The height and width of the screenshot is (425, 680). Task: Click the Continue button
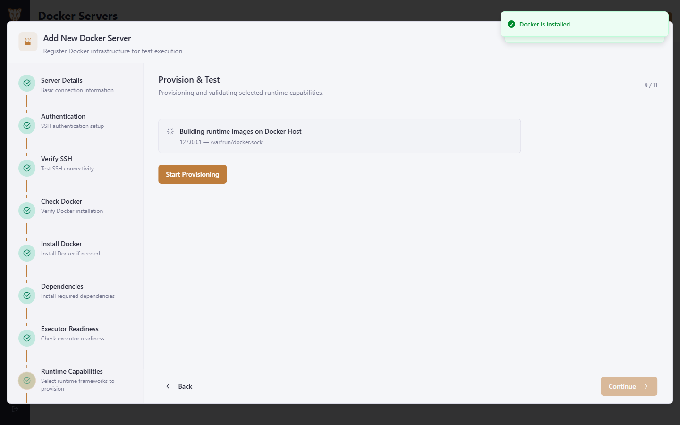coord(629,386)
